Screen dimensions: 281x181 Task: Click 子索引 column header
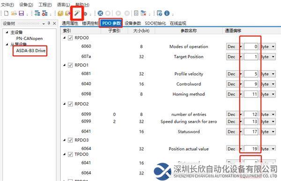[114, 30]
